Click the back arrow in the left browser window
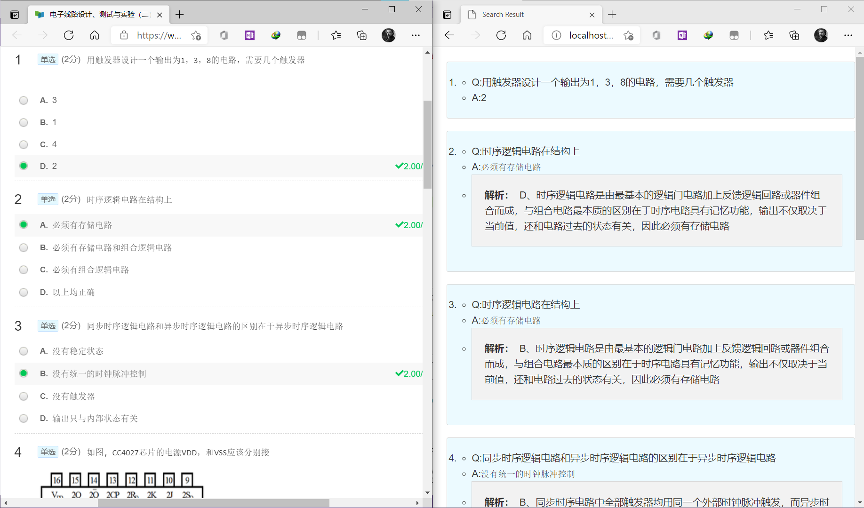This screenshot has width=864, height=508. pos(17,35)
